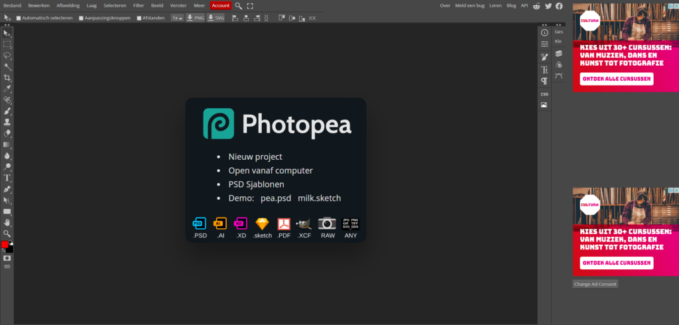Expand the left toolbar collapse arrows

click(7, 25)
